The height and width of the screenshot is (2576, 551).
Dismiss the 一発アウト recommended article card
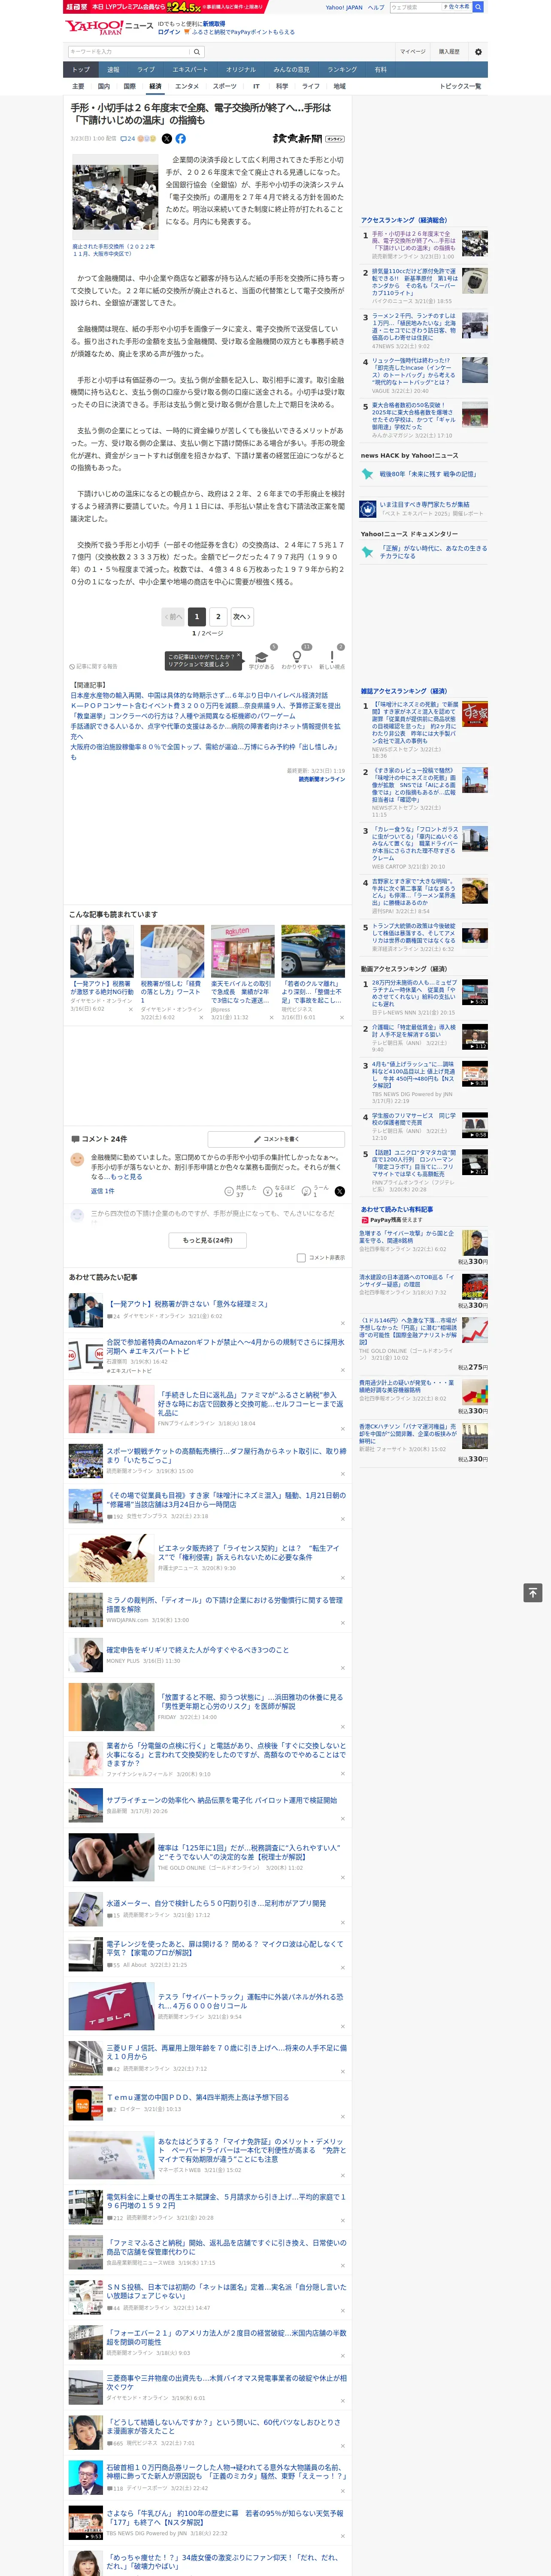pyautogui.click(x=131, y=1009)
